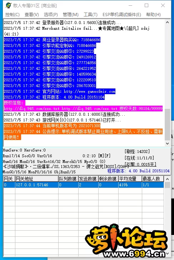The image size is (174, 260).
Task: Click the 0:2:10 uptime timer text
Action: (x=89, y=156)
